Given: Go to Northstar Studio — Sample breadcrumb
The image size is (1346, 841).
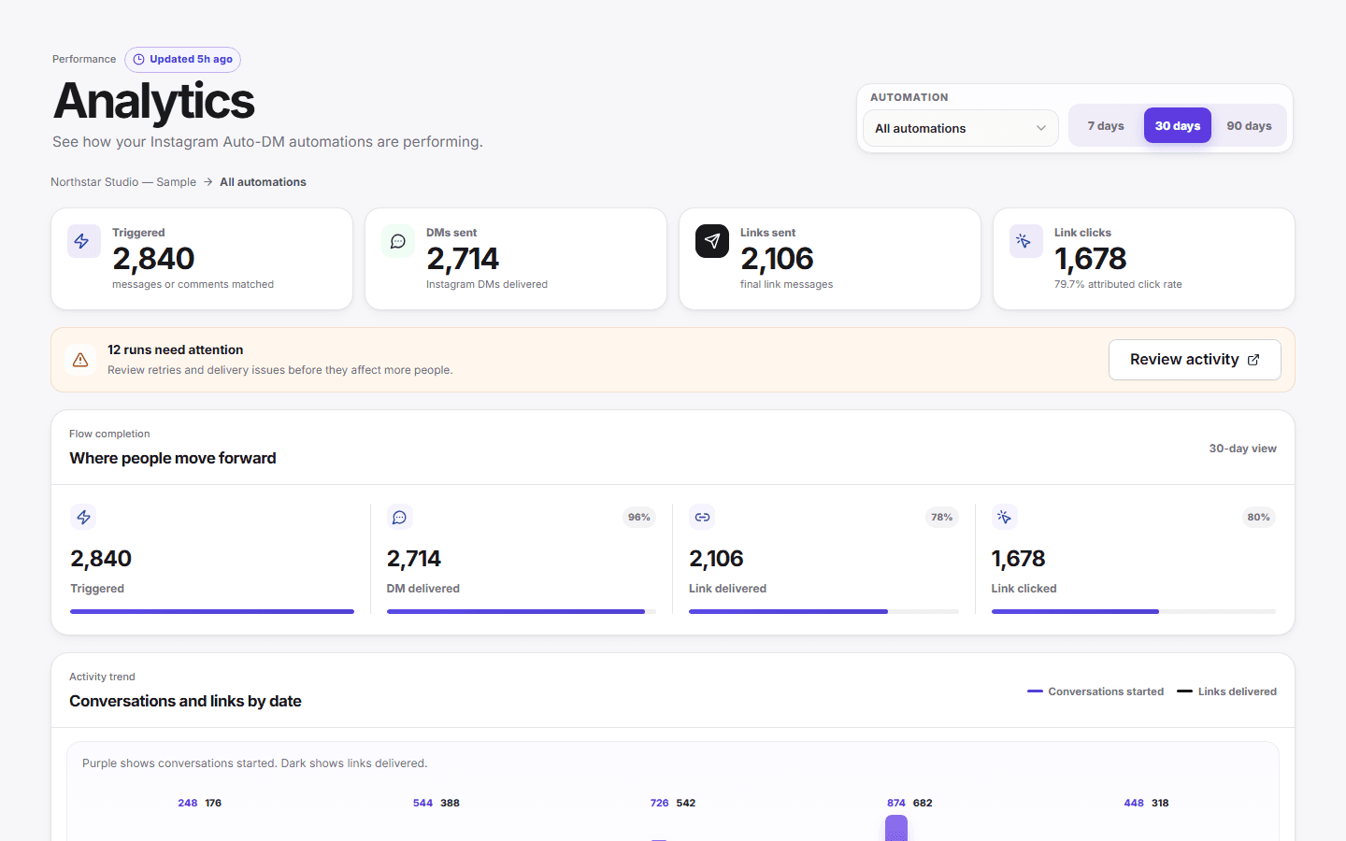Looking at the screenshot, I should point(123,182).
